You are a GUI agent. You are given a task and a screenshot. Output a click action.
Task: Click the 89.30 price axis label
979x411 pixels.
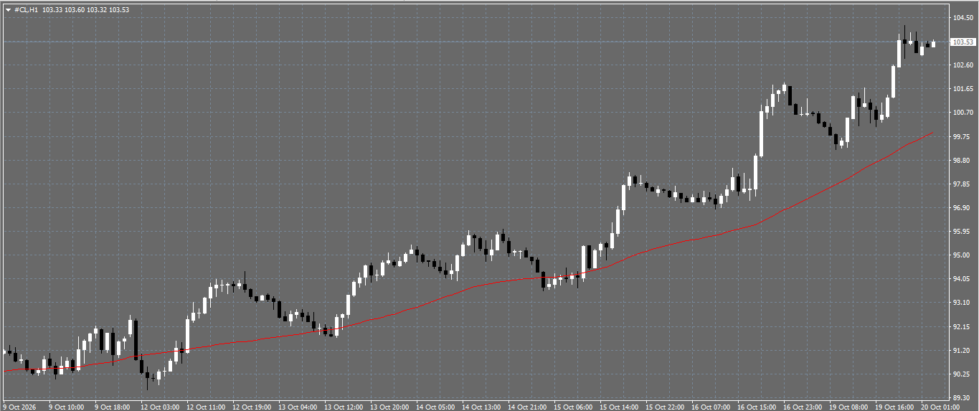[x=963, y=398]
